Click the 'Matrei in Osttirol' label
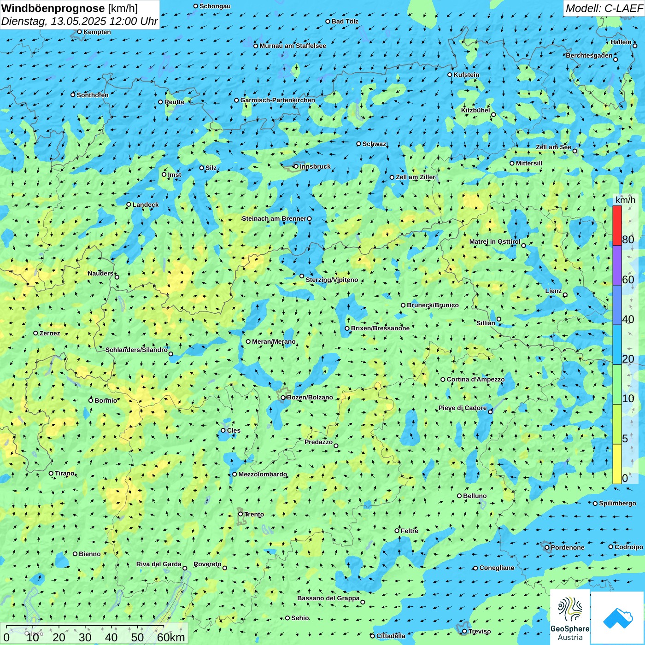Image resolution: width=645 pixels, height=645 pixels. (495, 241)
